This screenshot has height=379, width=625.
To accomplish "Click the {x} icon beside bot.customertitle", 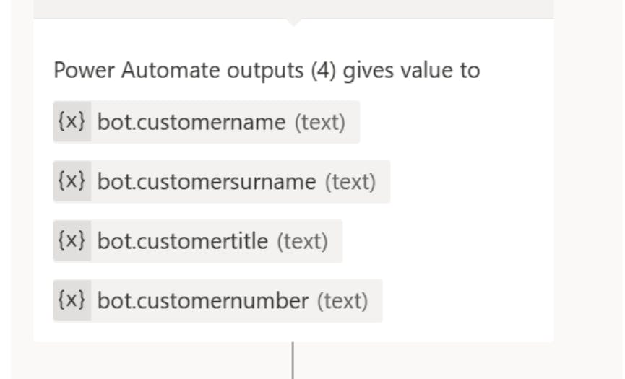I will 72,241.
